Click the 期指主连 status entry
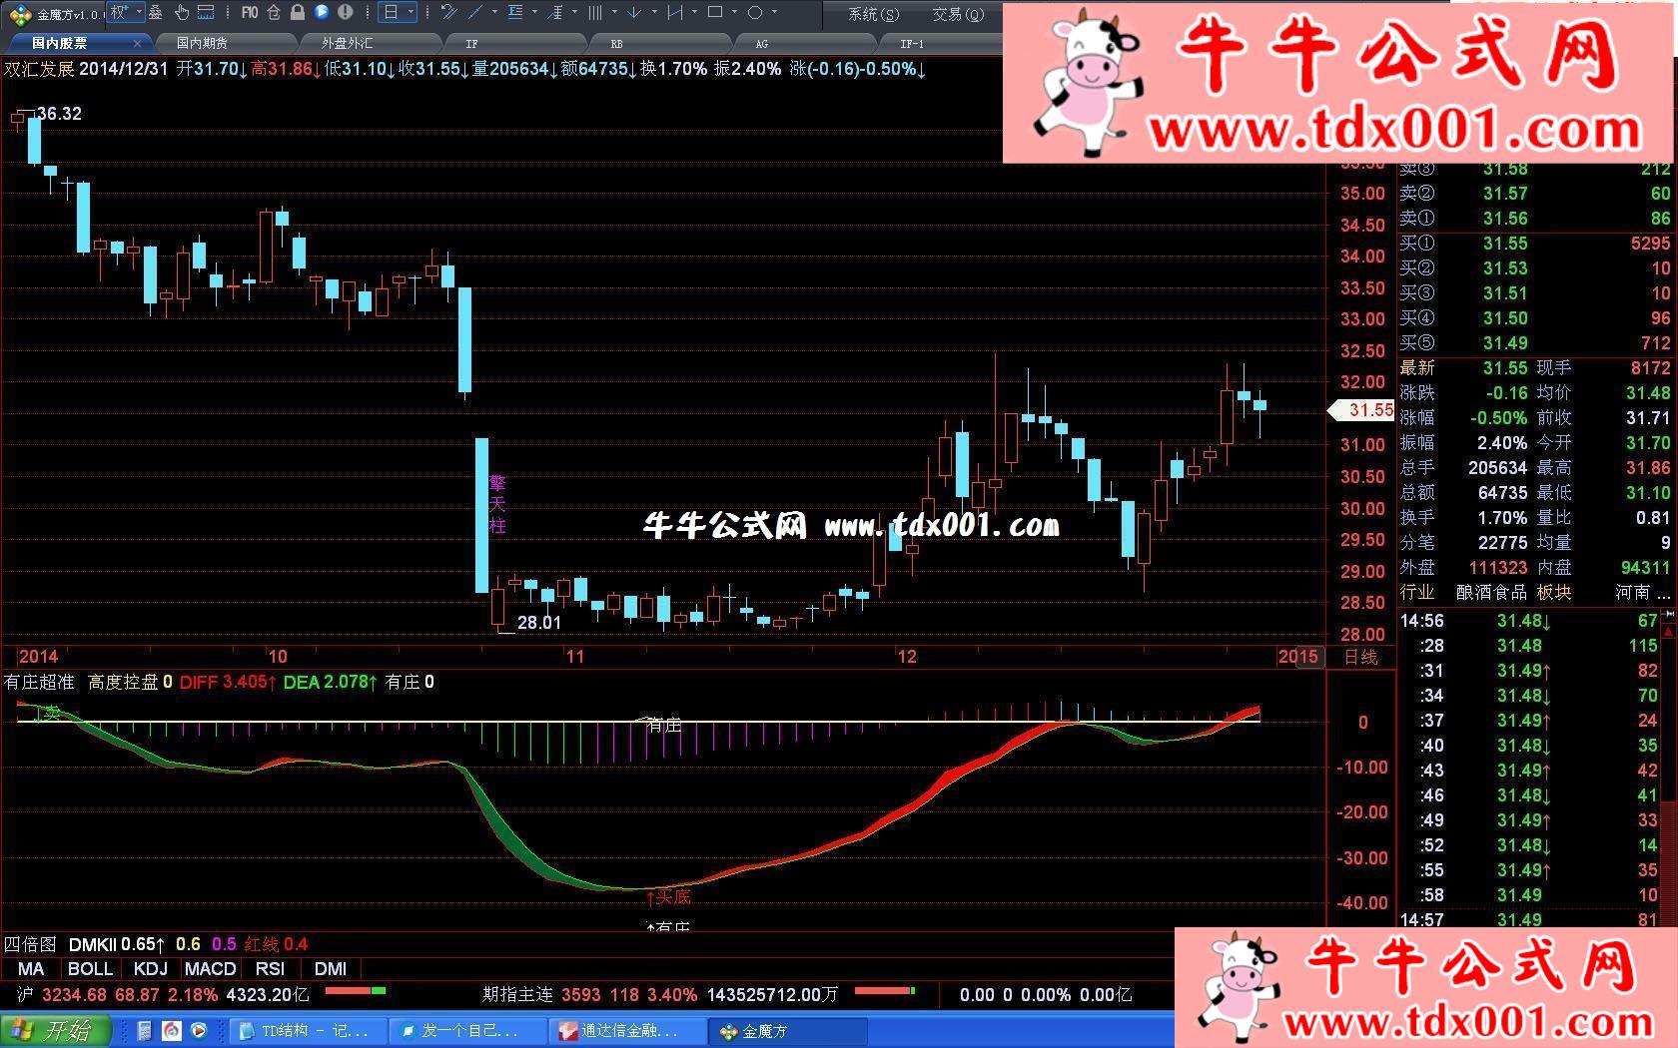The height and width of the screenshot is (1048, 1678). [517, 995]
